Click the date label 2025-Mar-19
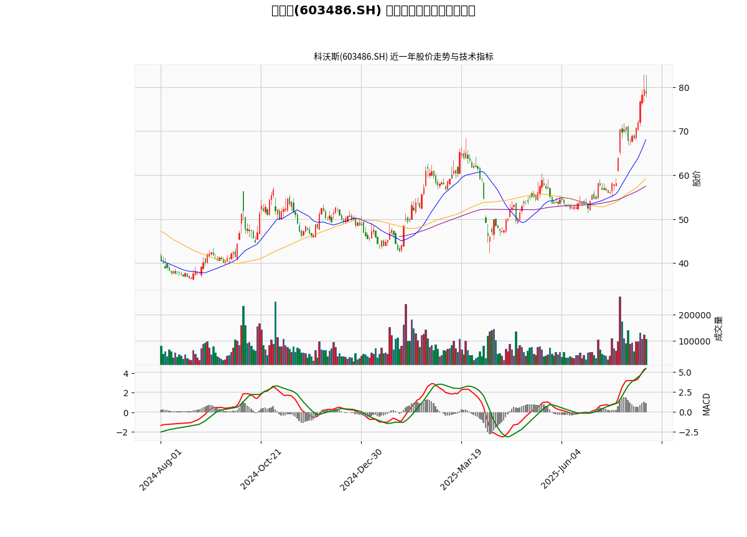 coord(461,469)
